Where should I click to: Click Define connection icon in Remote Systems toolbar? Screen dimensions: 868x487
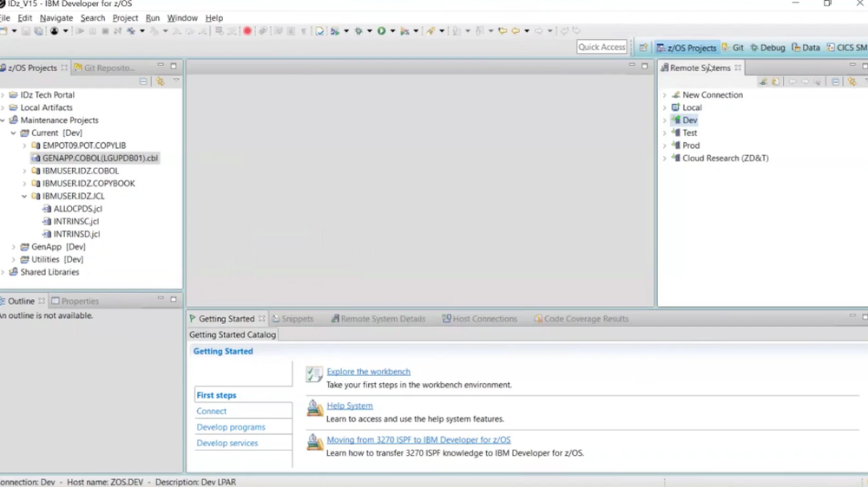click(x=763, y=81)
